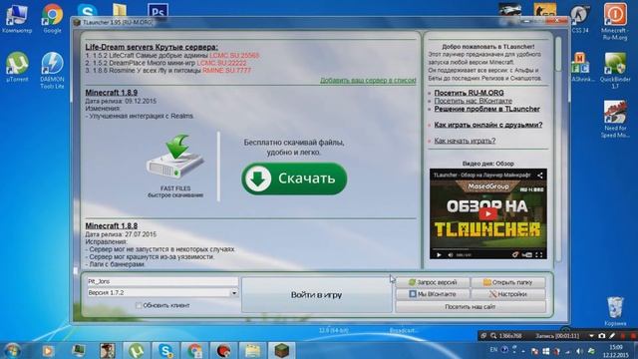The height and width of the screenshot is (359, 638).
Task: Click the Запрос версий button
Action: coord(433,282)
